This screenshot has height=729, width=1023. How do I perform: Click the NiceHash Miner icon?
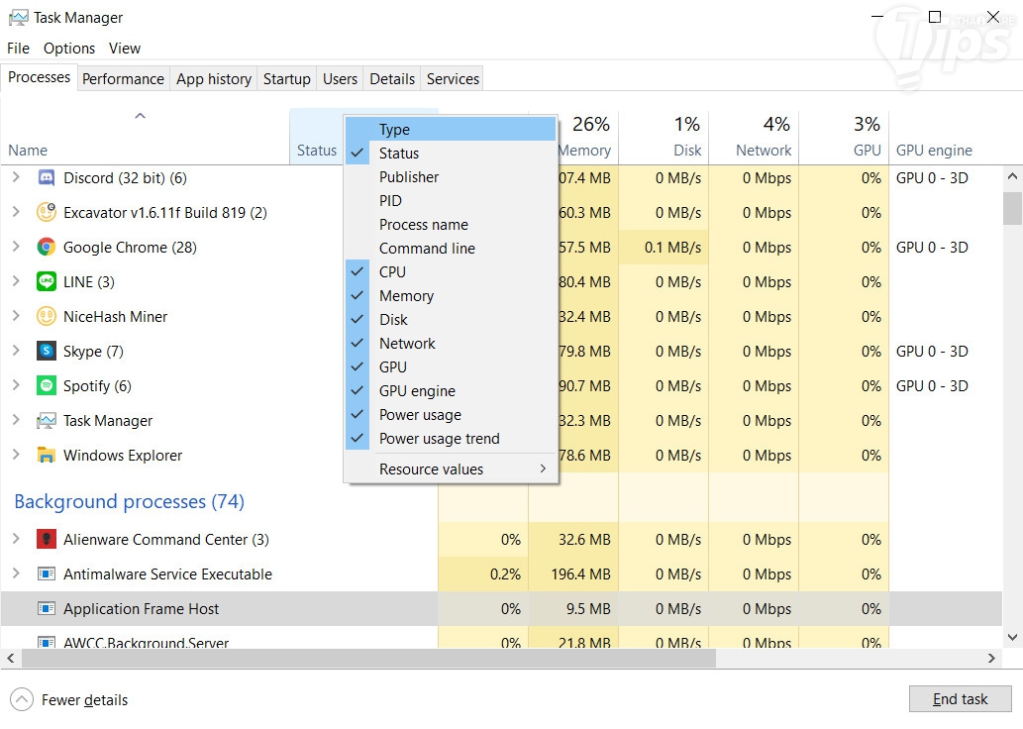[x=47, y=317]
